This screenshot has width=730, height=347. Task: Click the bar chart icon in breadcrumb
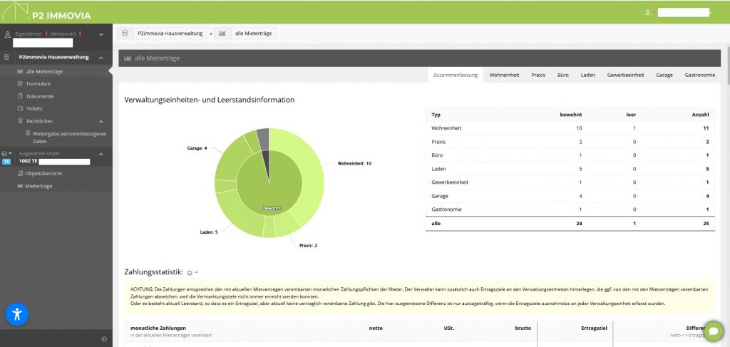(222, 33)
